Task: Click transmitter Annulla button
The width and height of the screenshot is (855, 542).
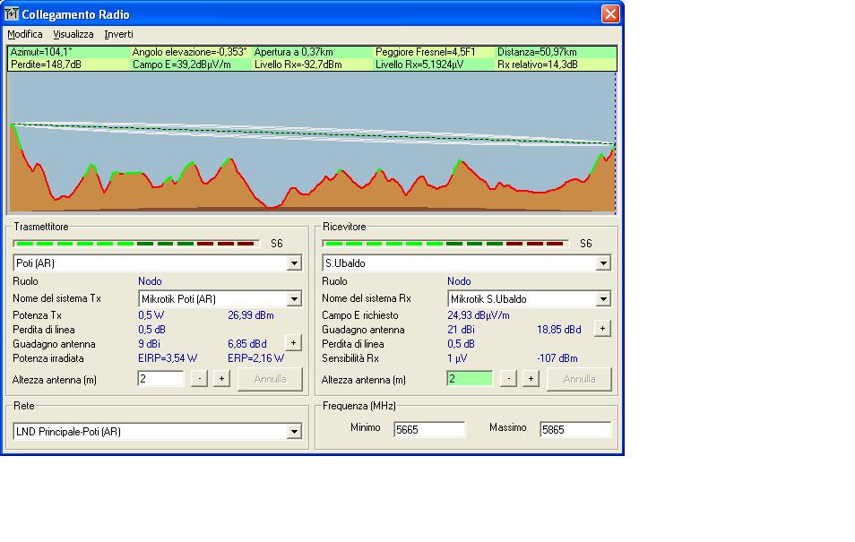Action: pyautogui.click(x=270, y=379)
